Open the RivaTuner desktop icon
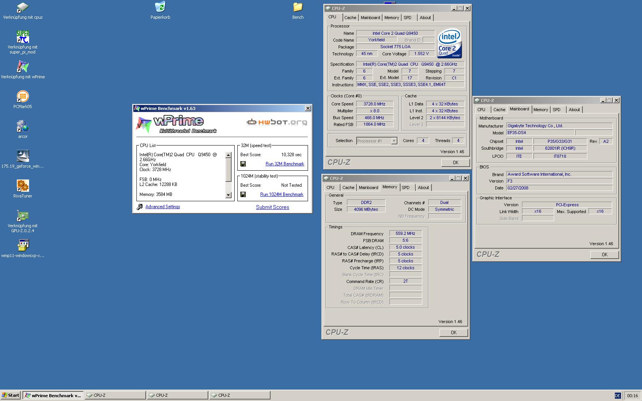 click(23, 189)
